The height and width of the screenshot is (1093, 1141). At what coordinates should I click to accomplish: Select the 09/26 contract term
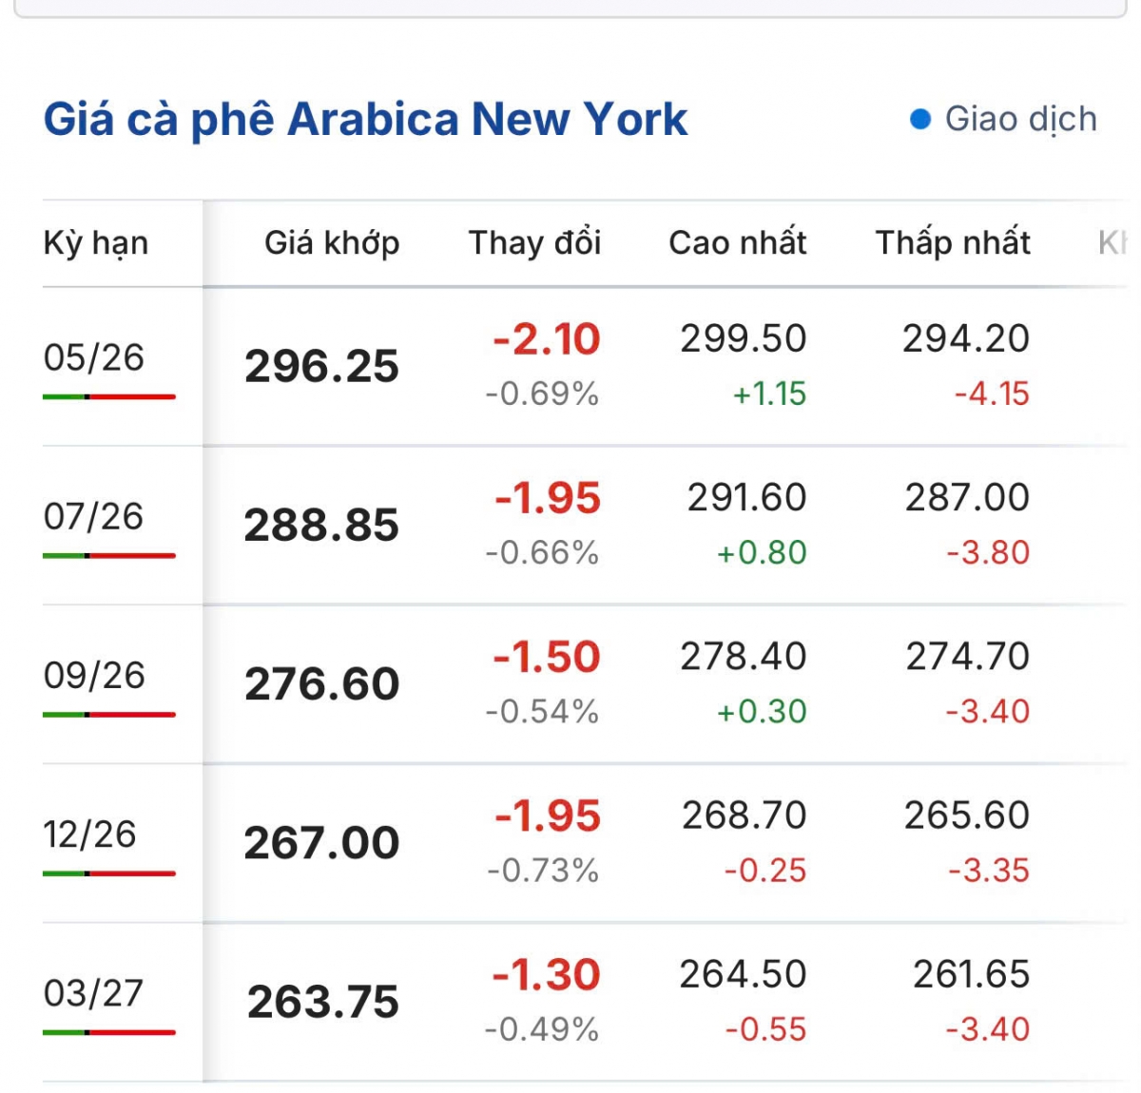93,675
